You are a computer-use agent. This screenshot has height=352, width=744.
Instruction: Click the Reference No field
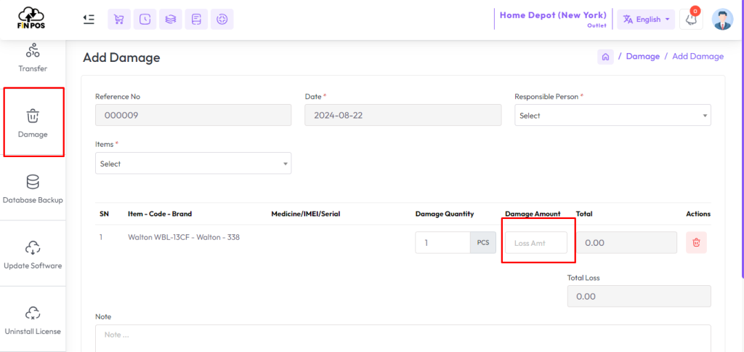(193, 115)
